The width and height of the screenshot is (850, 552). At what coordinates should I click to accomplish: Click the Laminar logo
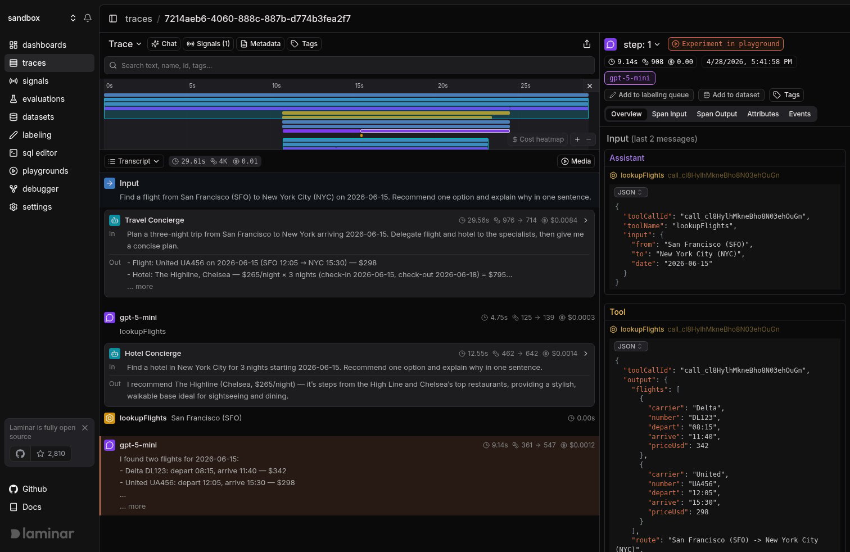click(x=42, y=533)
